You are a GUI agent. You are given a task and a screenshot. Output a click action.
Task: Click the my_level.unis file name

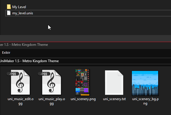pos(22,13)
